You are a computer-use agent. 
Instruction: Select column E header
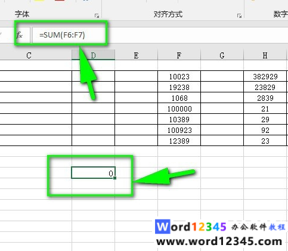tap(136, 55)
